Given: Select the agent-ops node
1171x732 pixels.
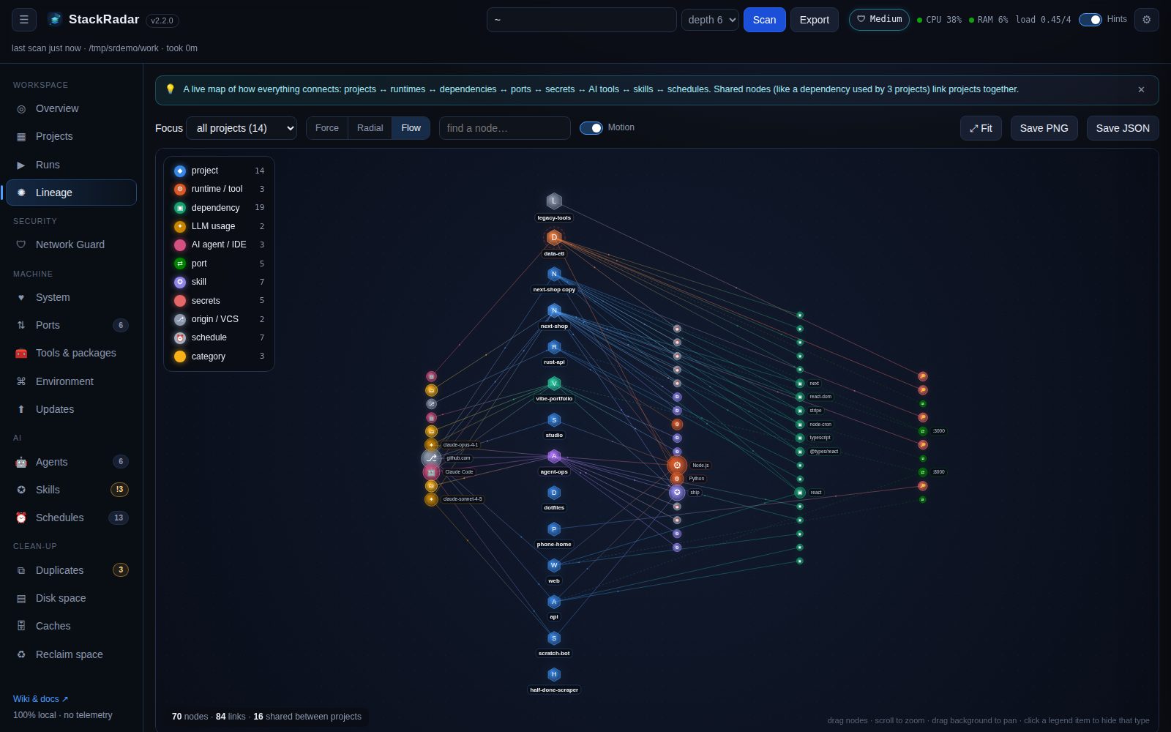Looking at the screenshot, I should pos(554,457).
